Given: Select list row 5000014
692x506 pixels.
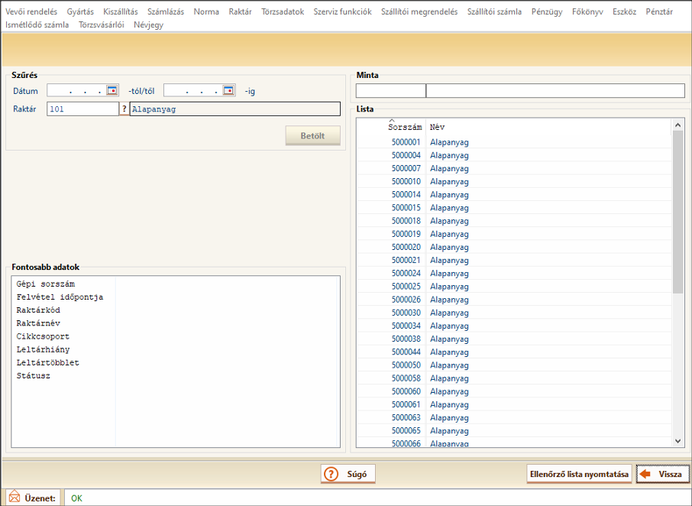Looking at the screenshot, I should [x=514, y=195].
